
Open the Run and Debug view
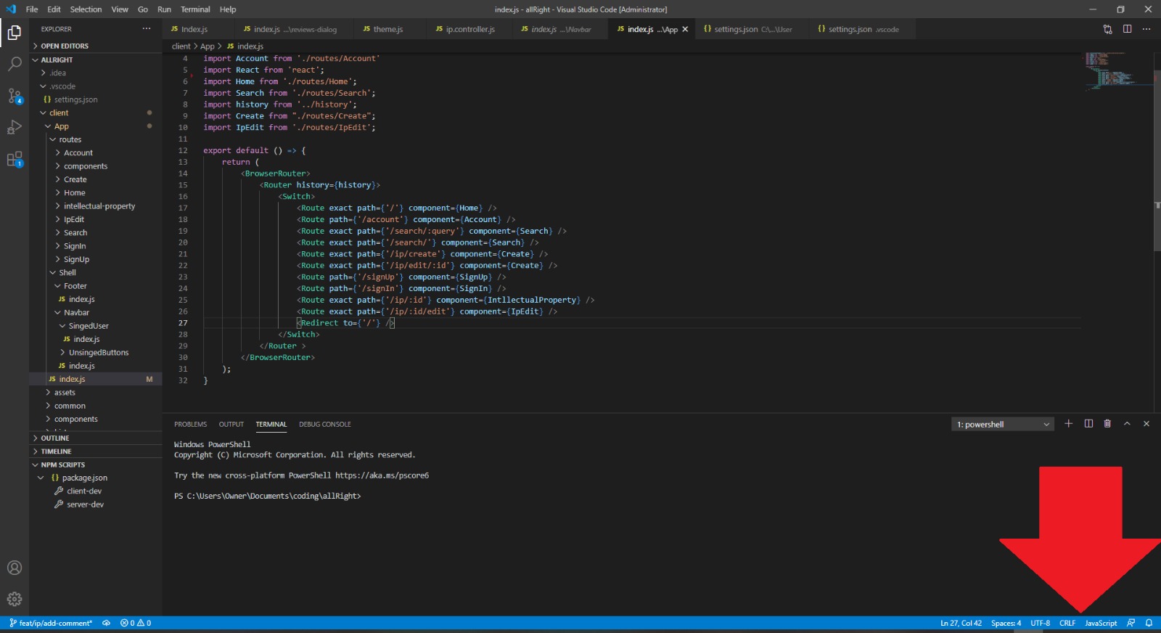(15, 128)
